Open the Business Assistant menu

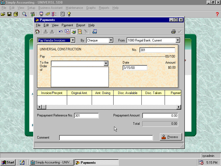pyautogui.click(x=50, y=8)
